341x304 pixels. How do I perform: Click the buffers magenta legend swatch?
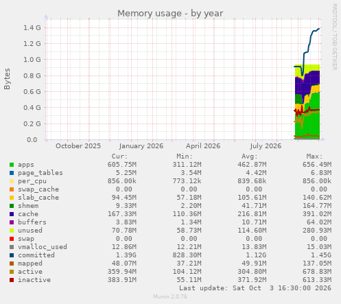click(12, 222)
